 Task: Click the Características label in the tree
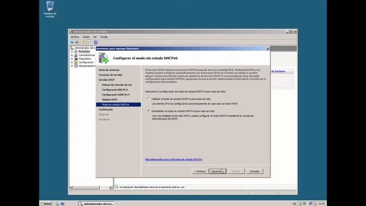tap(86, 55)
